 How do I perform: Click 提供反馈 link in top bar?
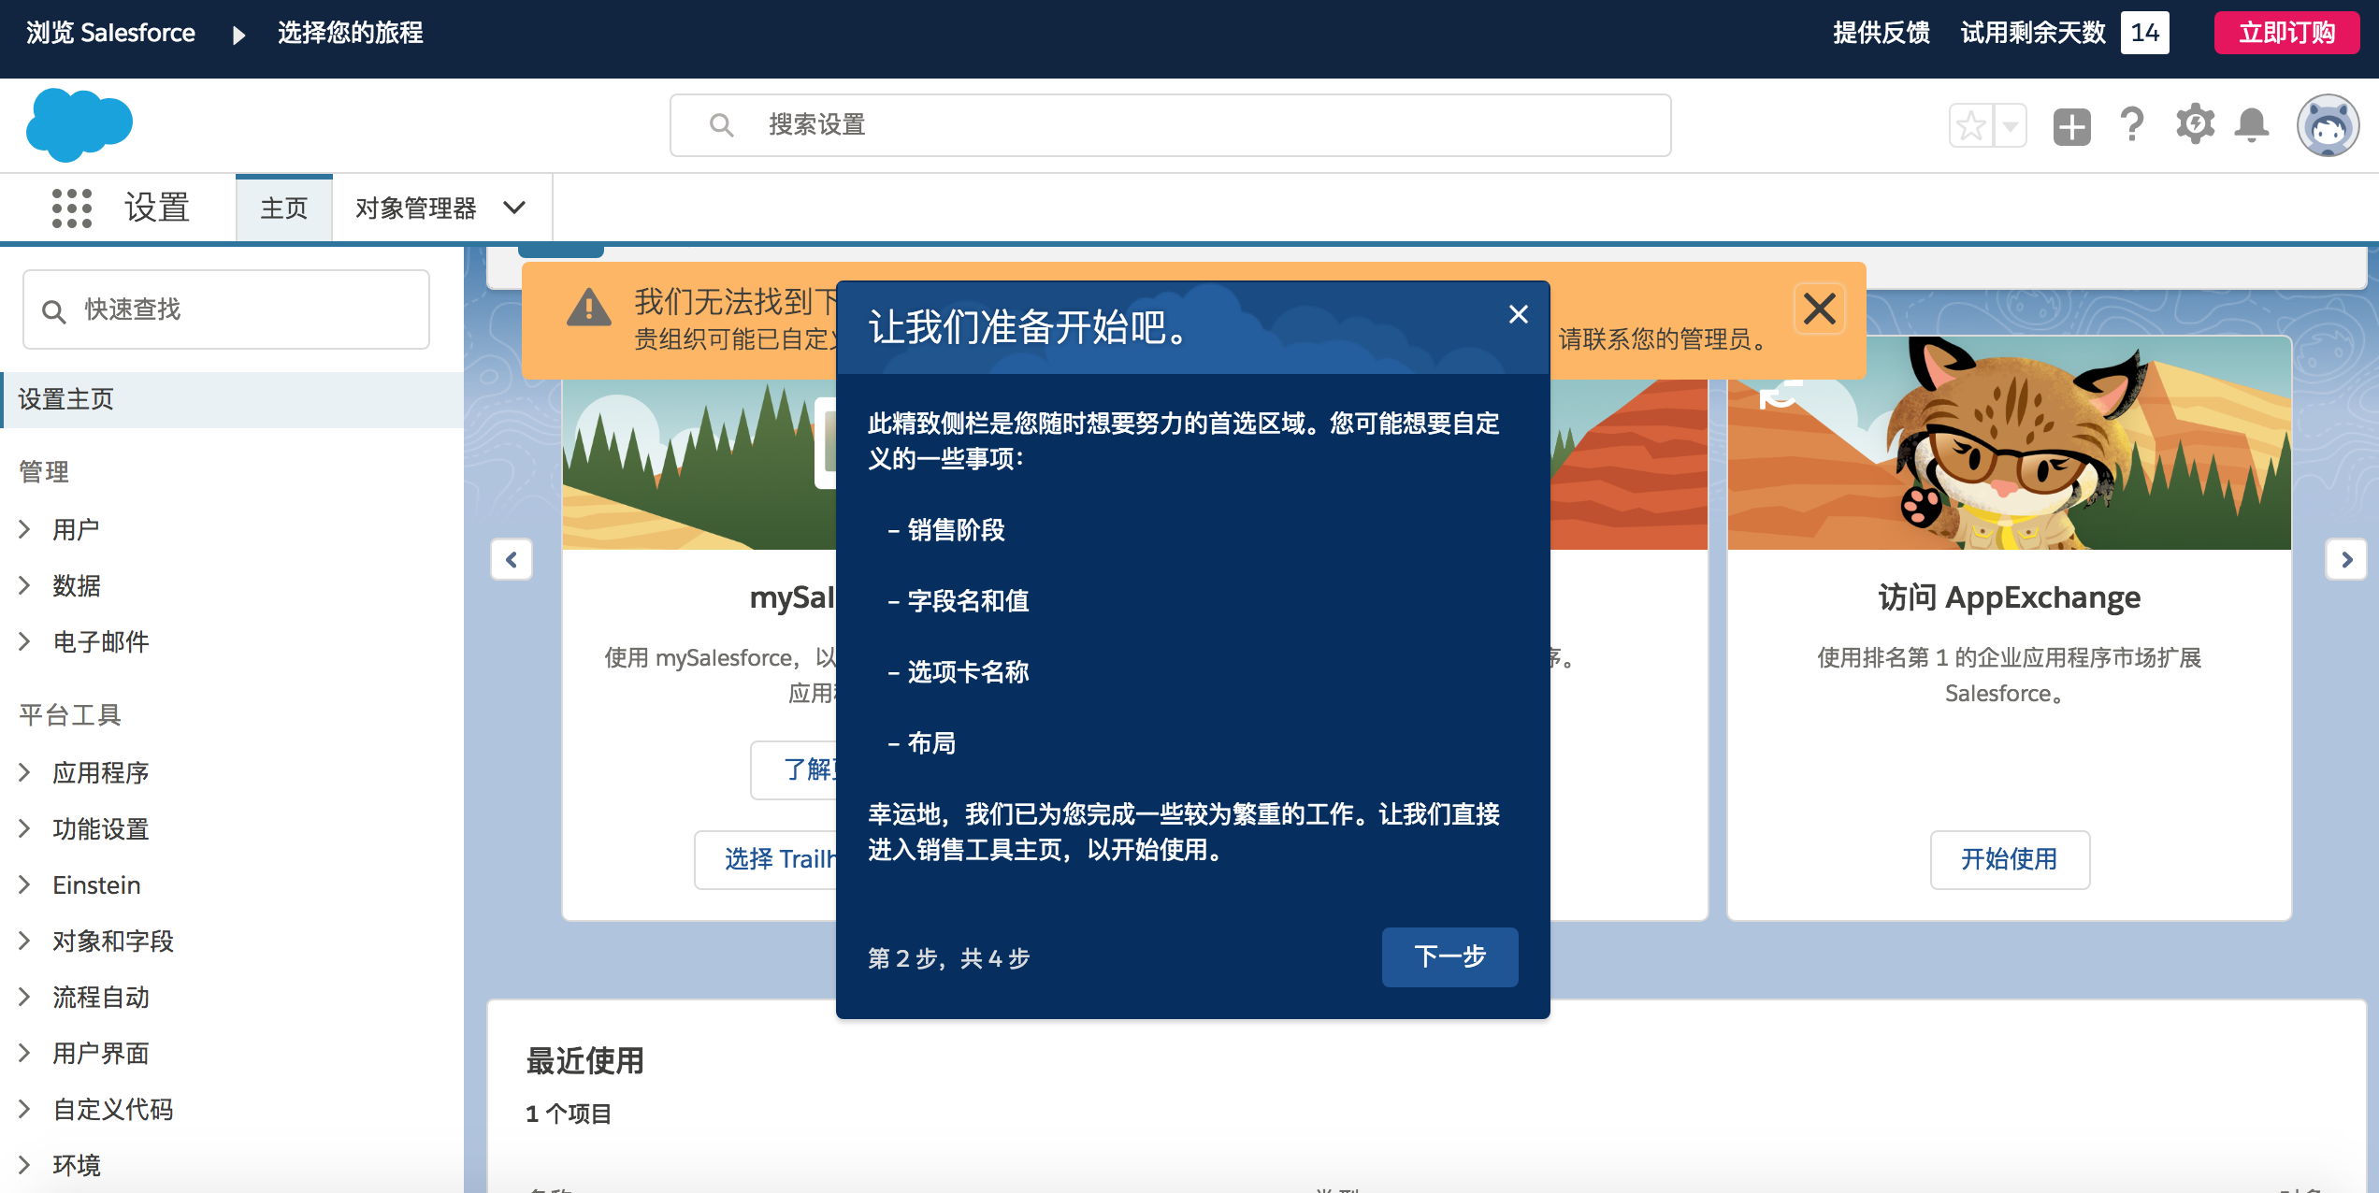click(x=1881, y=33)
